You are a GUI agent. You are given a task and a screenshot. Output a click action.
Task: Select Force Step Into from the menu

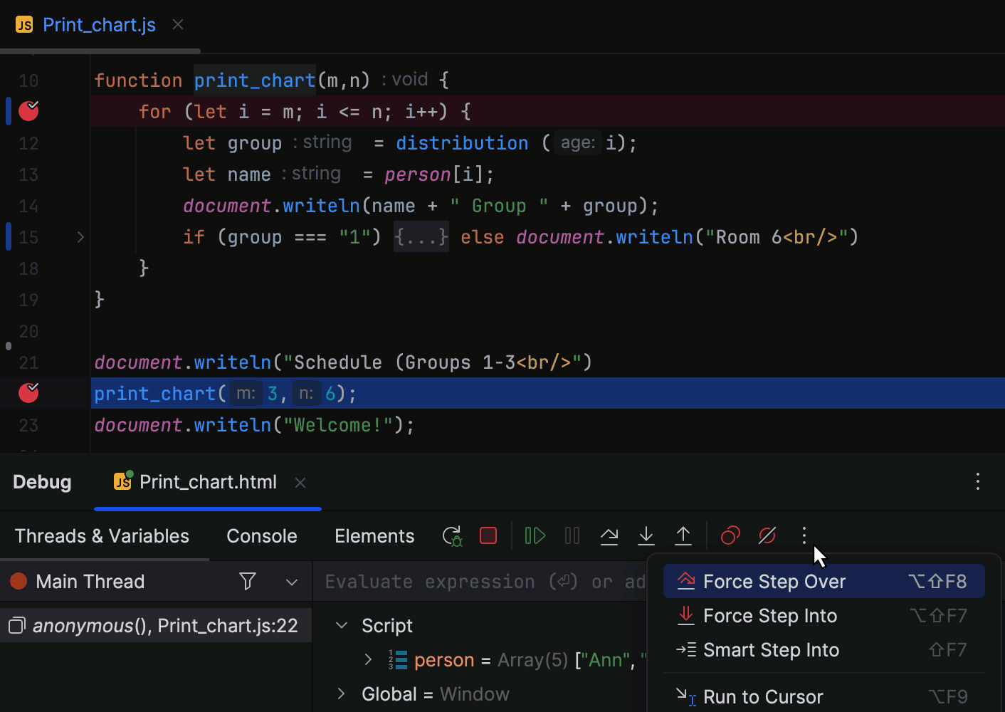(769, 616)
